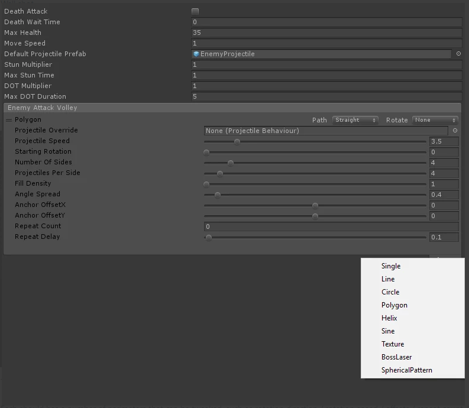The image size is (469, 408).
Task: Open the Rotate dropdown set to None
Action: (x=435, y=120)
